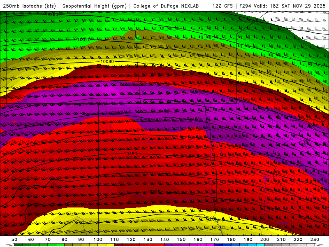Click the 210 value on the legend scale
This screenshot has height=247, width=329.
click(281, 240)
